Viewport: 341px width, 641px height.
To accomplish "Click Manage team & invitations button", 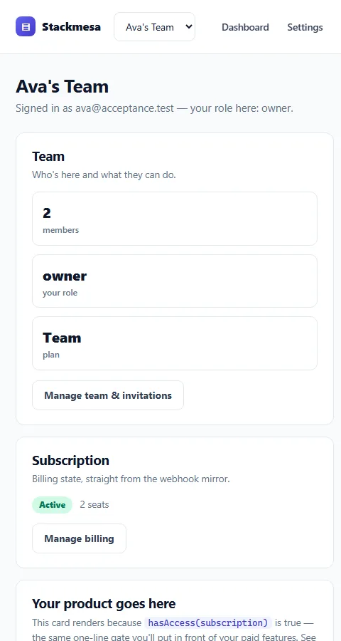I will [x=108, y=395].
